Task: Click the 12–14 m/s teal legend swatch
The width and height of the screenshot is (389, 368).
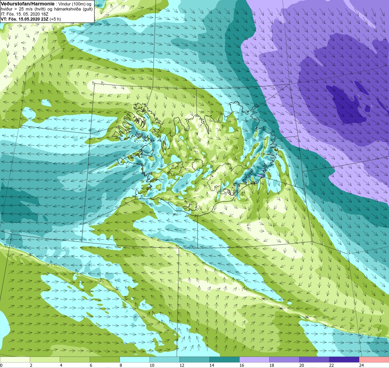Action: coord(194,359)
